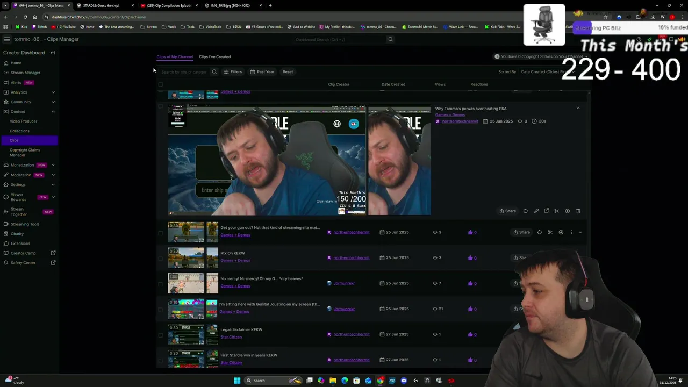Image resolution: width=688 pixels, height=387 pixels.
Task: Open Video Producer in sidebar
Action: click(23, 121)
